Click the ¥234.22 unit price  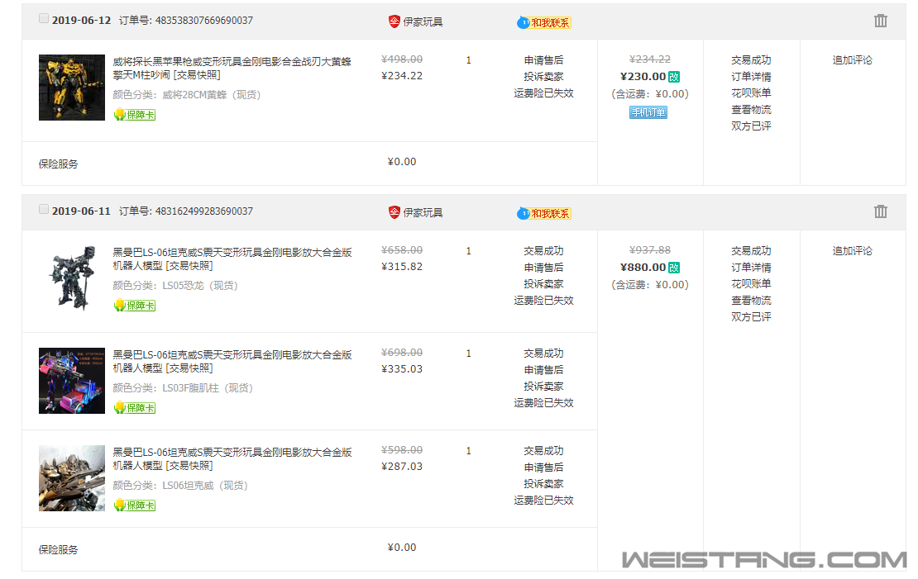(x=402, y=75)
